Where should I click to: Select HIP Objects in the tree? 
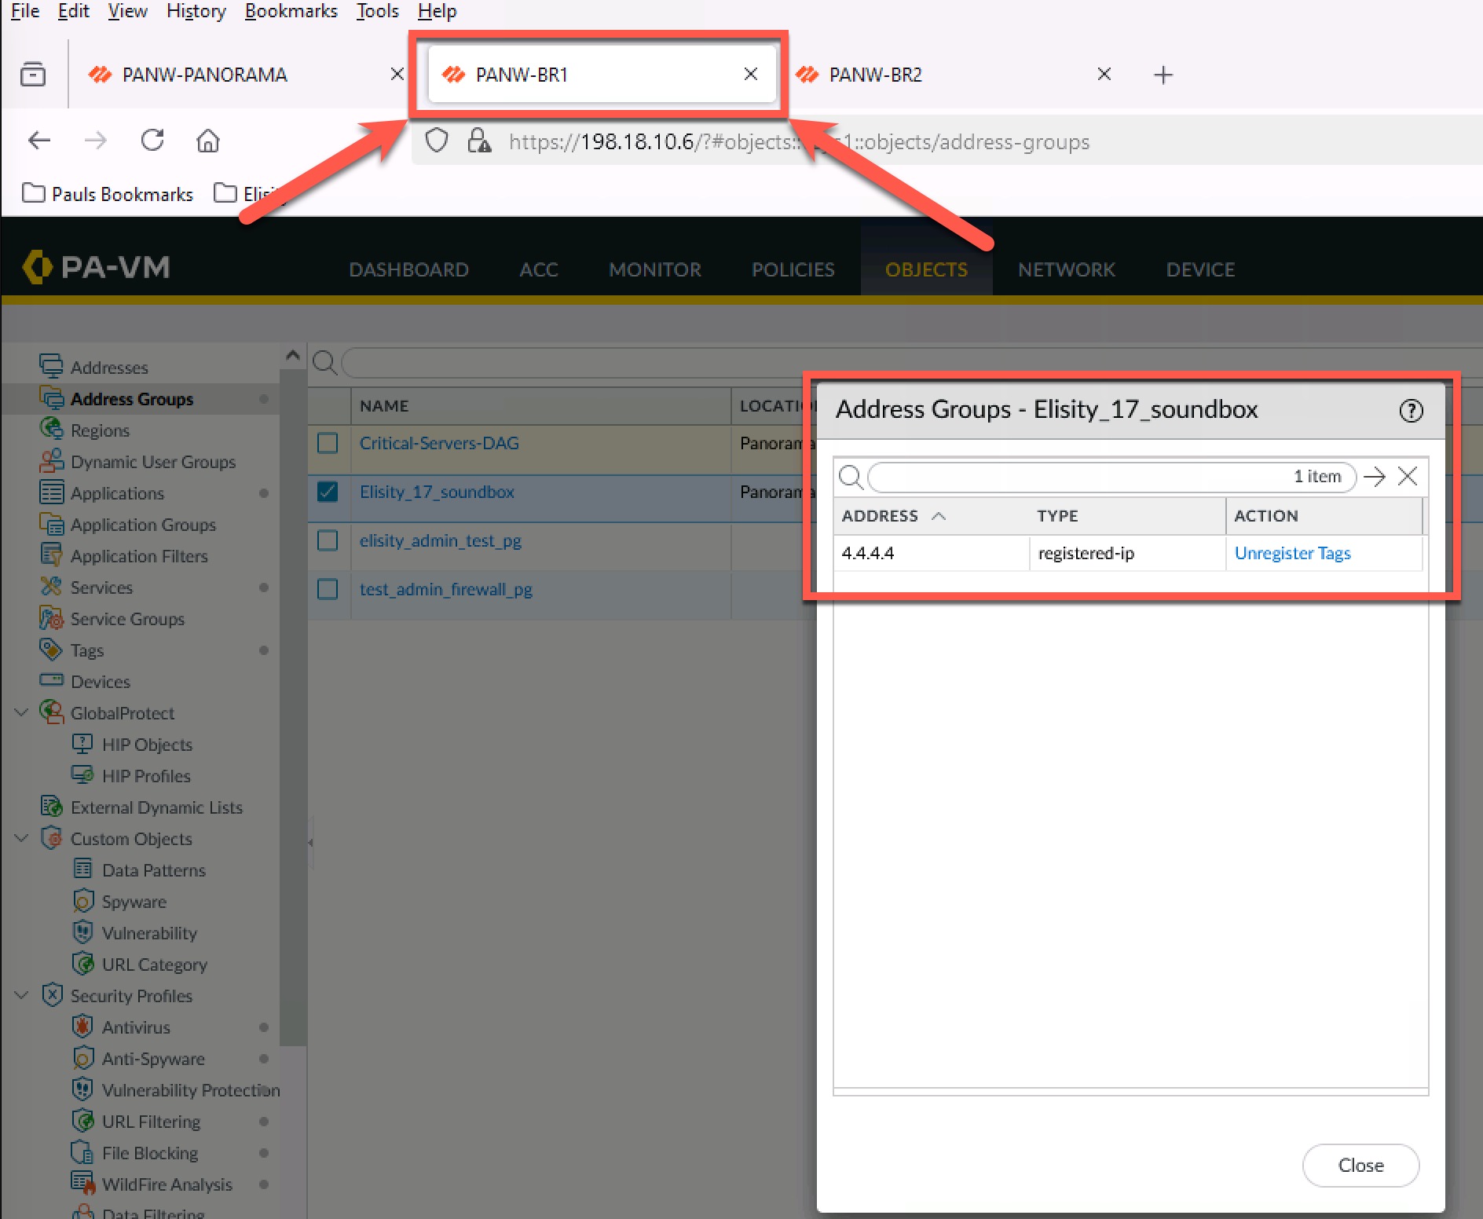[x=147, y=744]
